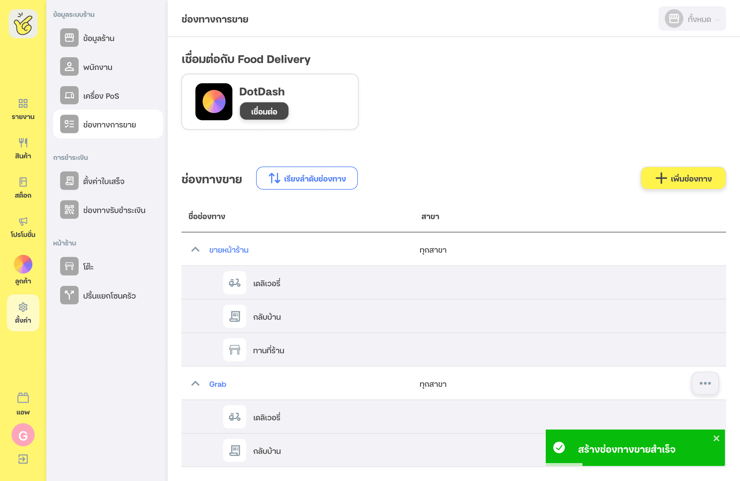Open the ทั้งหมด branch dropdown
The height and width of the screenshot is (481, 740).
[x=692, y=19]
